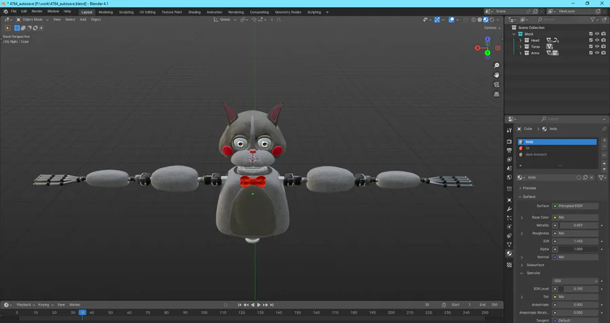The image size is (610, 323).
Task: Switch to the Shading workspace tab
Action: (194, 12)
